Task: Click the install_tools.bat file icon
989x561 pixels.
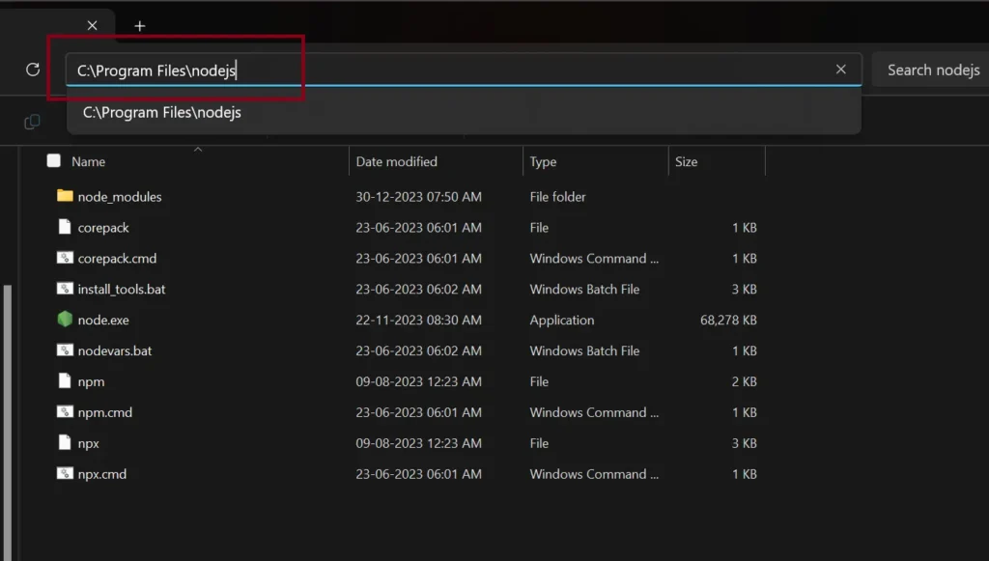Action: pyautogui.click(x=65, y=289)
